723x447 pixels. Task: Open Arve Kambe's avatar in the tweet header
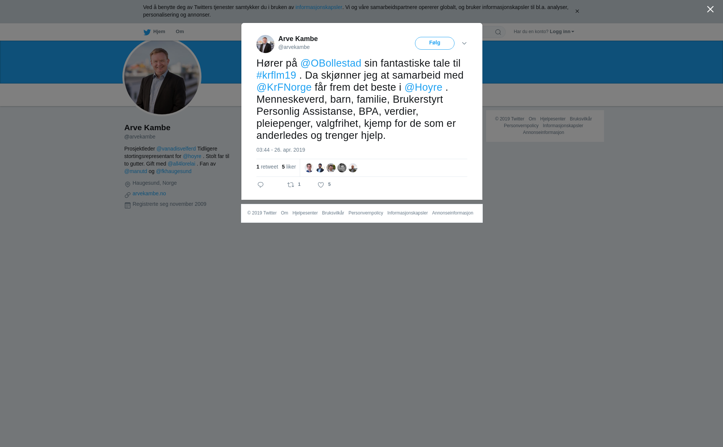tap(265, 44)
